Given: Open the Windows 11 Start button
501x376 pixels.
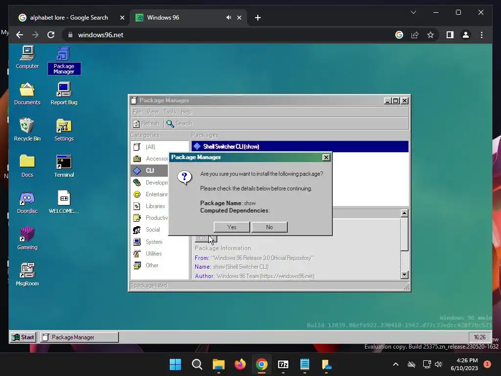Looking at the screenshot, I should click(175, 364).
